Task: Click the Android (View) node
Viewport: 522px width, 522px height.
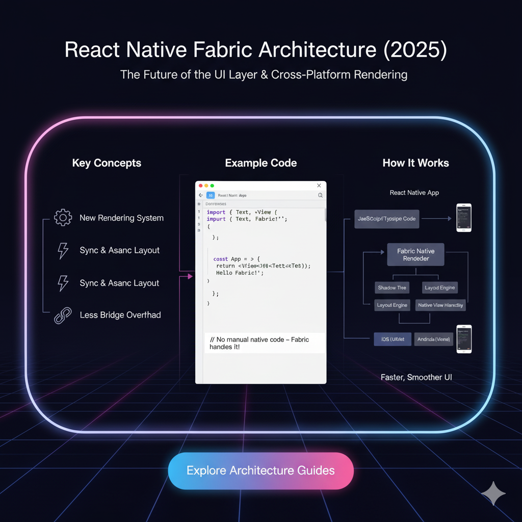Action: click(x=433, y=339)
